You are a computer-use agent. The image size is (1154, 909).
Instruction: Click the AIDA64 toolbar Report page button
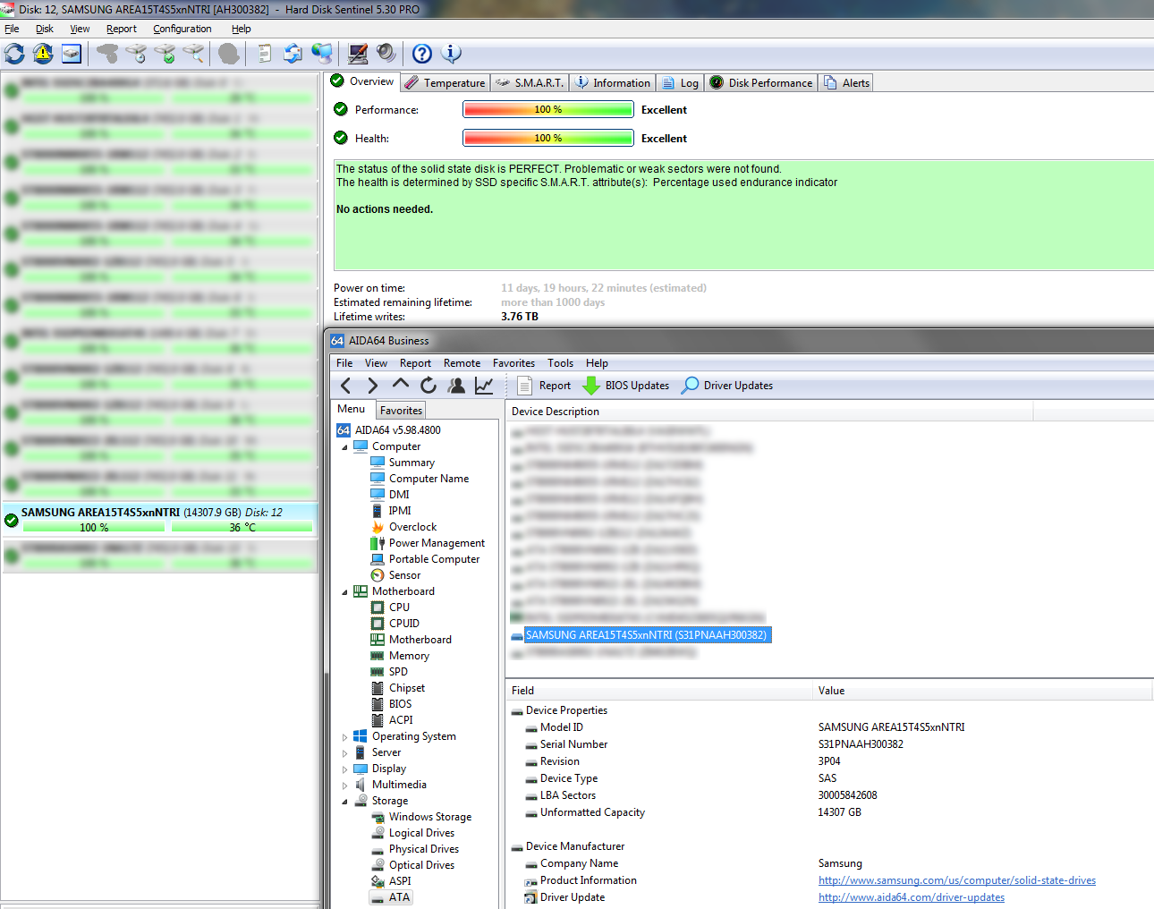(x=544, y=386)
